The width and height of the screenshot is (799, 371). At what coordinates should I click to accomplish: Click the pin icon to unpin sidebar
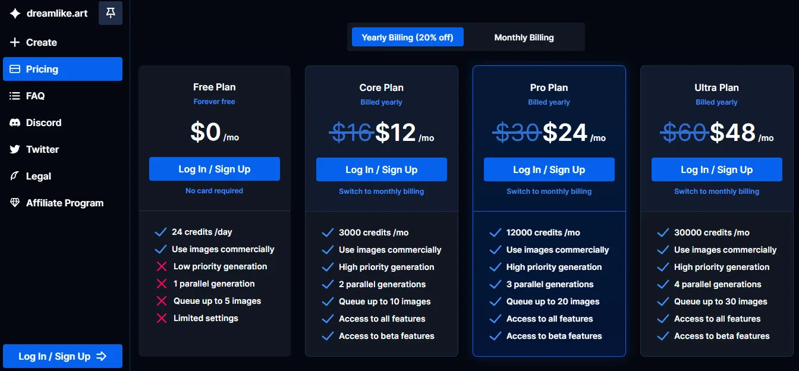coord(110,12)
